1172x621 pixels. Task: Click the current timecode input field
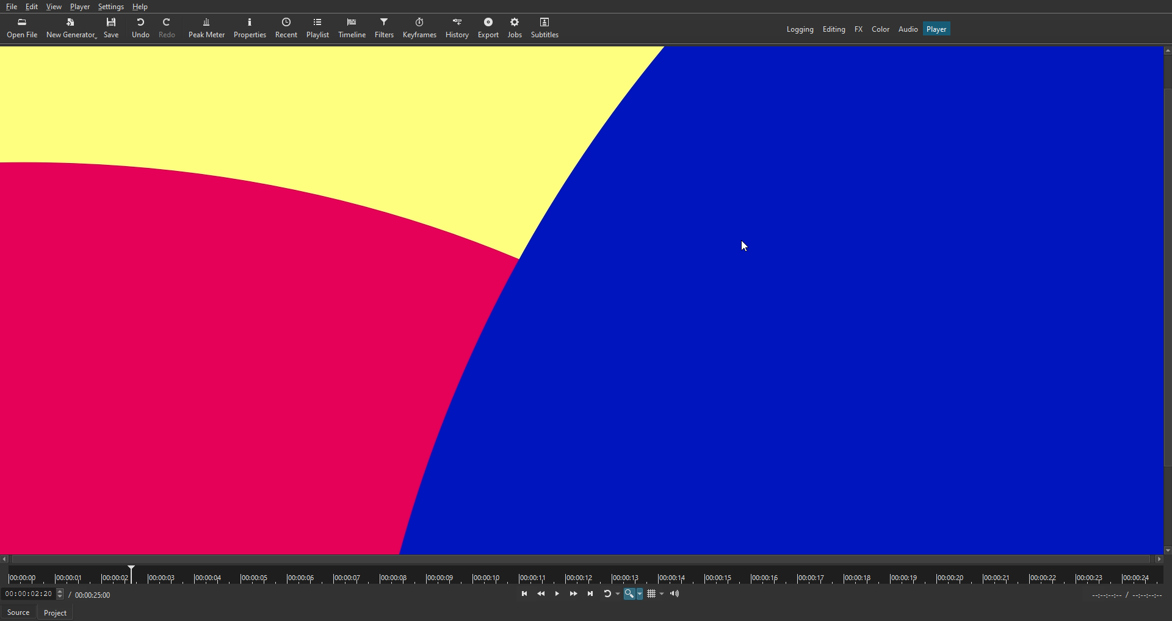(29, 594)
